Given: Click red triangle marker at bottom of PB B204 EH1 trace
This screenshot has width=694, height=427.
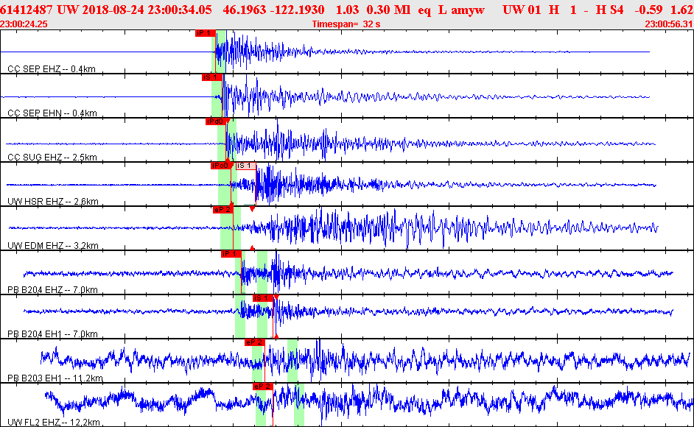Looking at the screenshot, I should (276, 336).
